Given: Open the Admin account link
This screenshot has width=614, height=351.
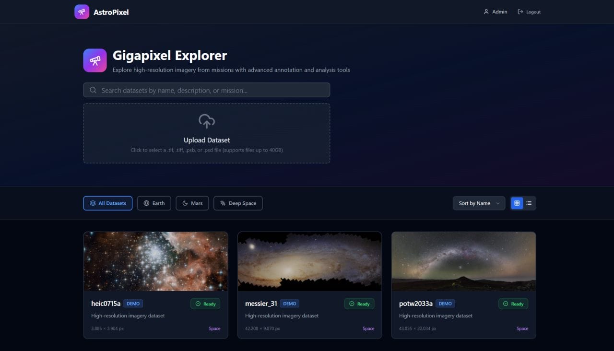Looking at the screenshot, I should pyautogui.click(x=496, y=12).
